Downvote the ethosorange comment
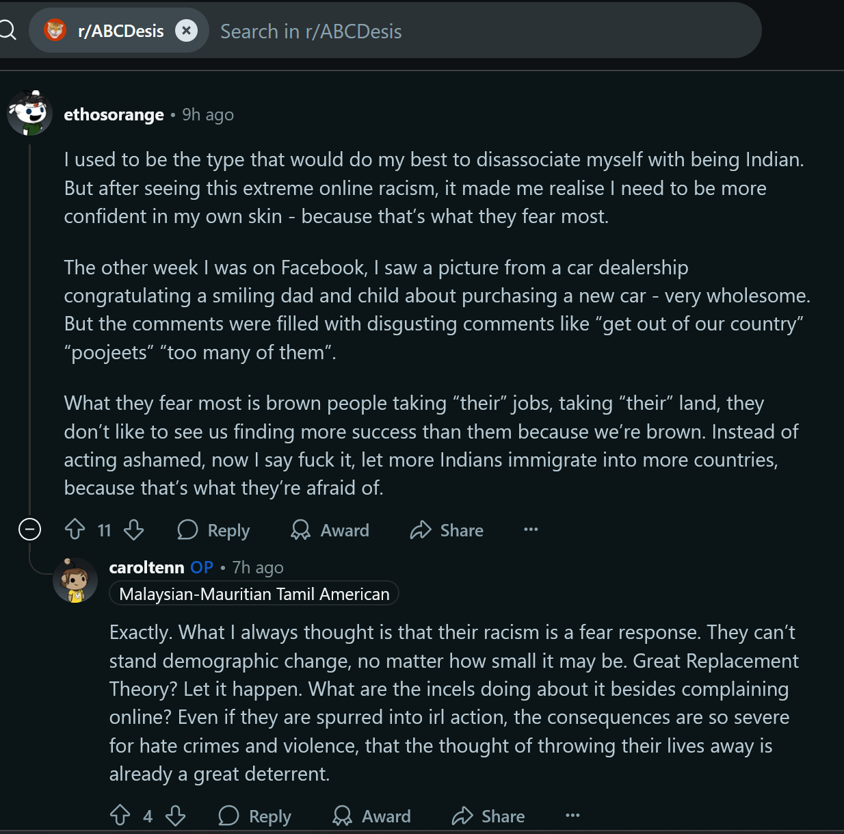The height and width of the screenshot is (834, 844). click(134, 530)
